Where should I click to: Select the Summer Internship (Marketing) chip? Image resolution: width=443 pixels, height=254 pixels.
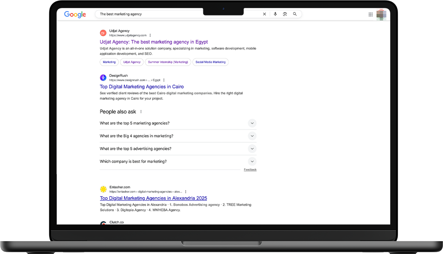pyautogui.click(x=168, y=62)
